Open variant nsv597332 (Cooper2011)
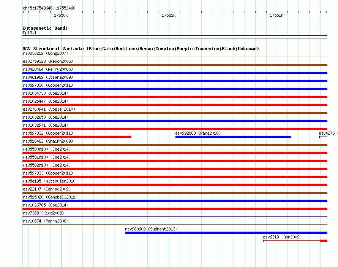338x267 pixels. point(48,133)
